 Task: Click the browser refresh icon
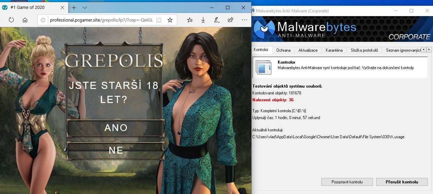click(11, 20)
